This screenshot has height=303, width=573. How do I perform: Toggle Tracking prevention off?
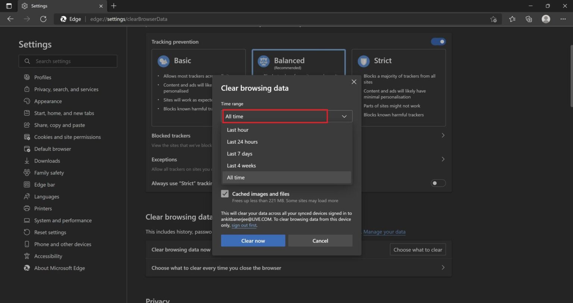tap(438, 41)
